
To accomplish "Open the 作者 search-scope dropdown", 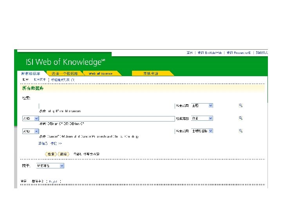I will [x=202, y=118].
